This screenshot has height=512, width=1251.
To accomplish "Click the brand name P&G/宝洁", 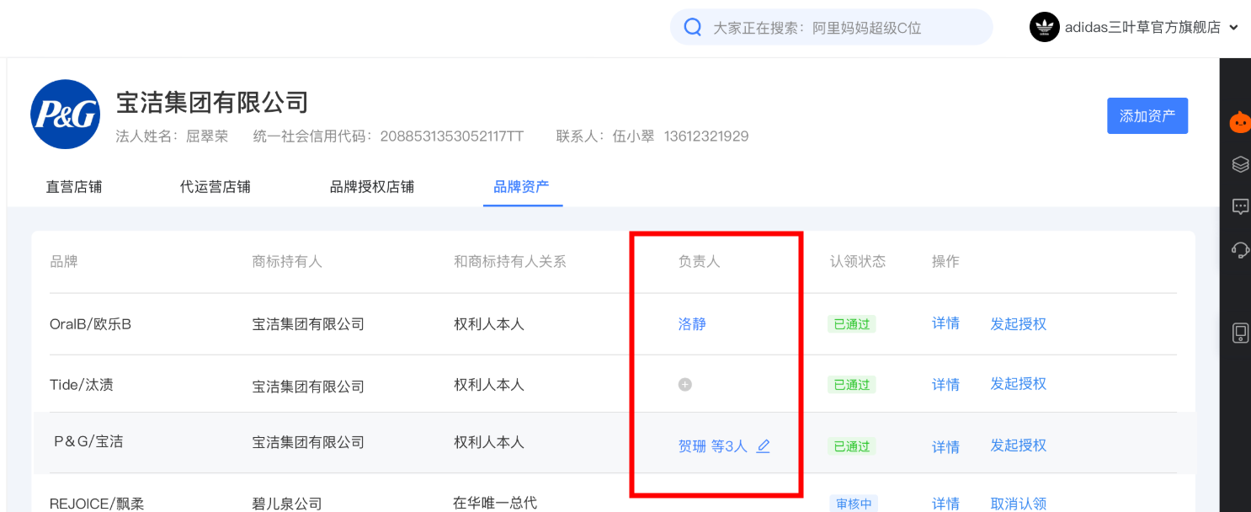I will click(88, 441).
